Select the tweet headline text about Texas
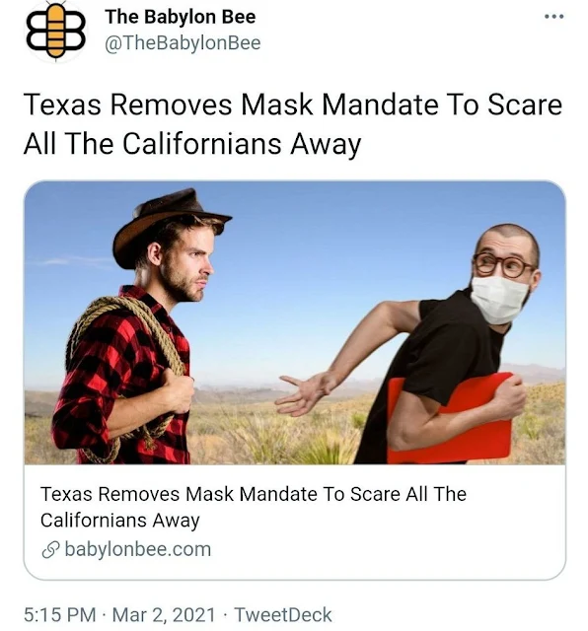The image size is (588, 631). 293,124
